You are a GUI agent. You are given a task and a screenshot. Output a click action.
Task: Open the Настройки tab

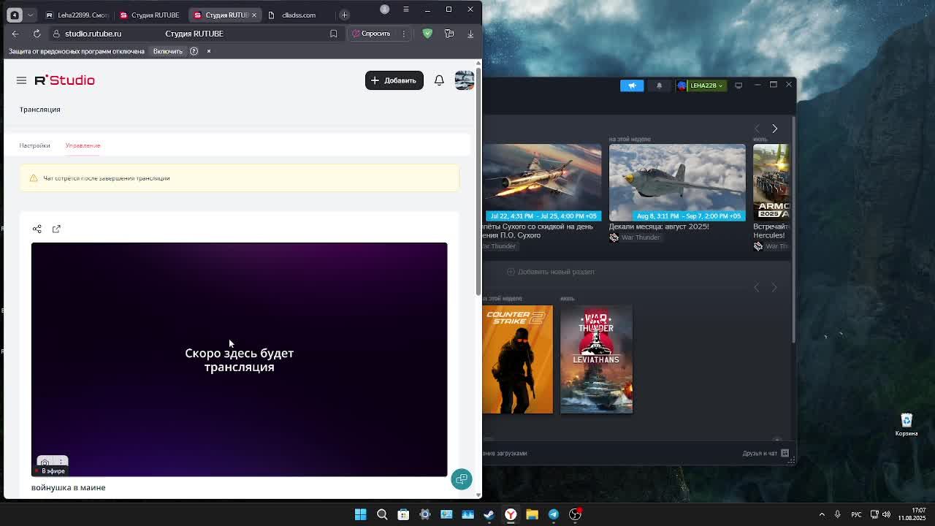(35, 145)
